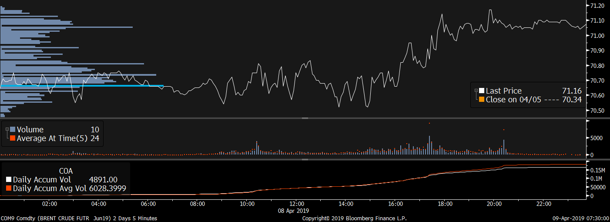Click the red Daily Accum Avg Vol swatch

coord(9,188)
